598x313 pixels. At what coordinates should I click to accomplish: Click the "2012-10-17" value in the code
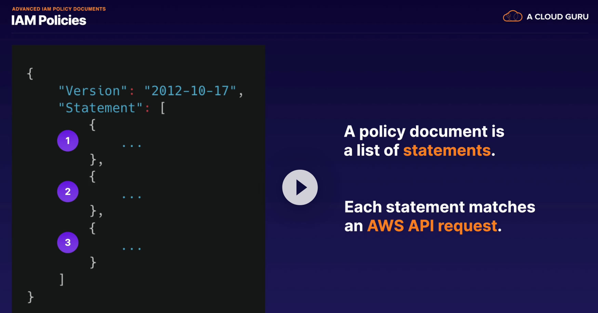pyautogui.click(x=190, y=91)
